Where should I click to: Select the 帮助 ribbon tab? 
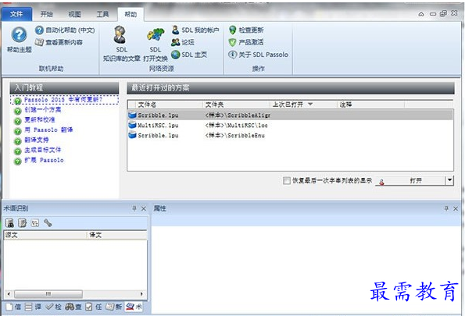(131, 14)
